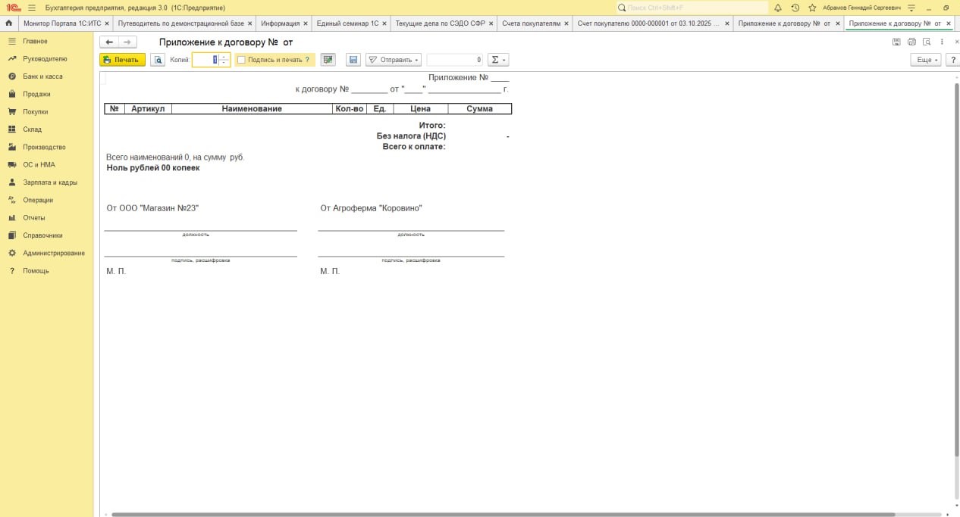The image size is (960, 517).
Task: Click the print preview magnifier icon
Action: [x=158, y=60]
